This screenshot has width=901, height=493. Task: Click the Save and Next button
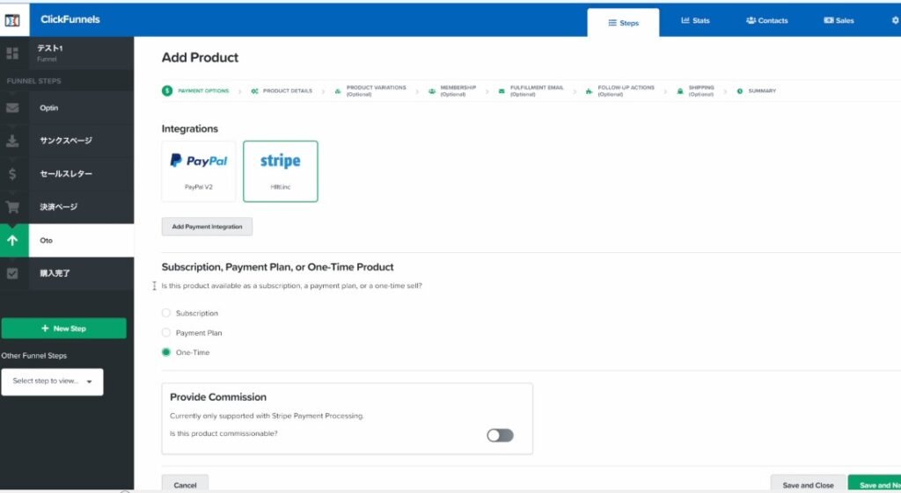(x=875, y=484)
